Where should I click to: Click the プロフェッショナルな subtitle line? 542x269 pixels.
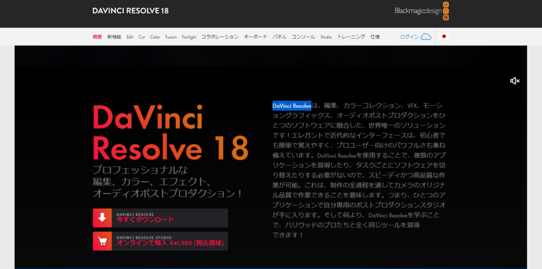(140, 170)
